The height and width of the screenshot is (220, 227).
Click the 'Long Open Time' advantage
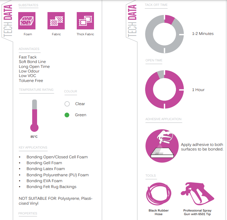[x=34, y=67]
